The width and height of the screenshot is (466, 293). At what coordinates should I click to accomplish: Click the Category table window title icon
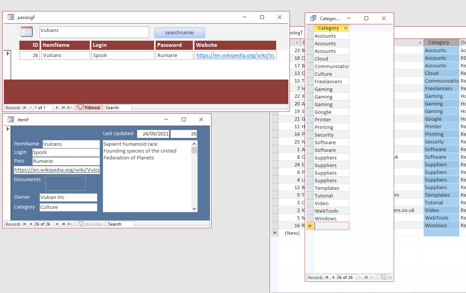[x=313, y=18]
